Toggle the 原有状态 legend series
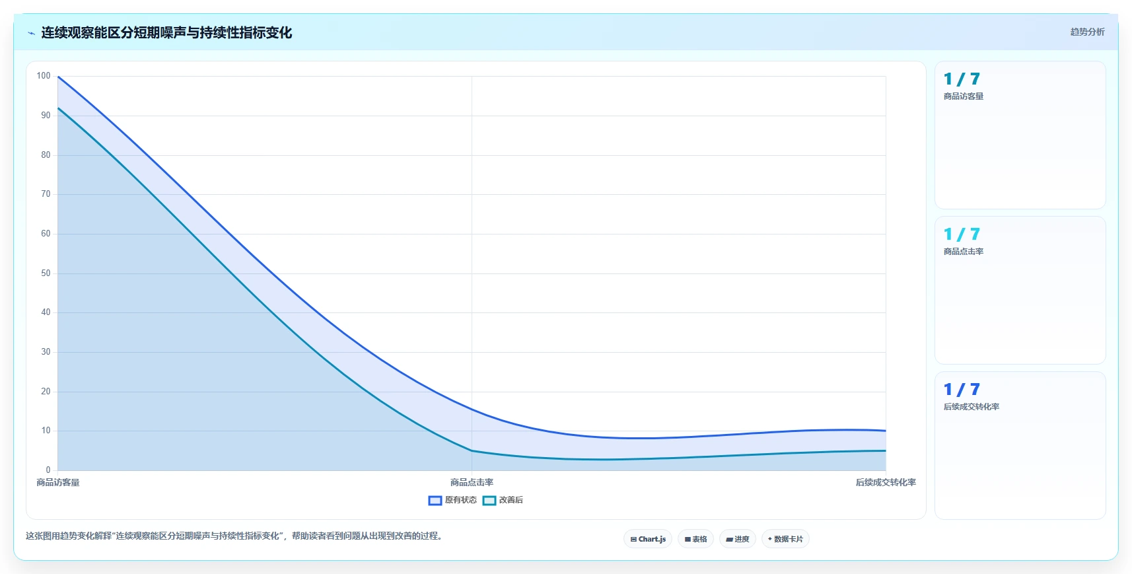Screen dimensions: 1132x574 point(452,500)
